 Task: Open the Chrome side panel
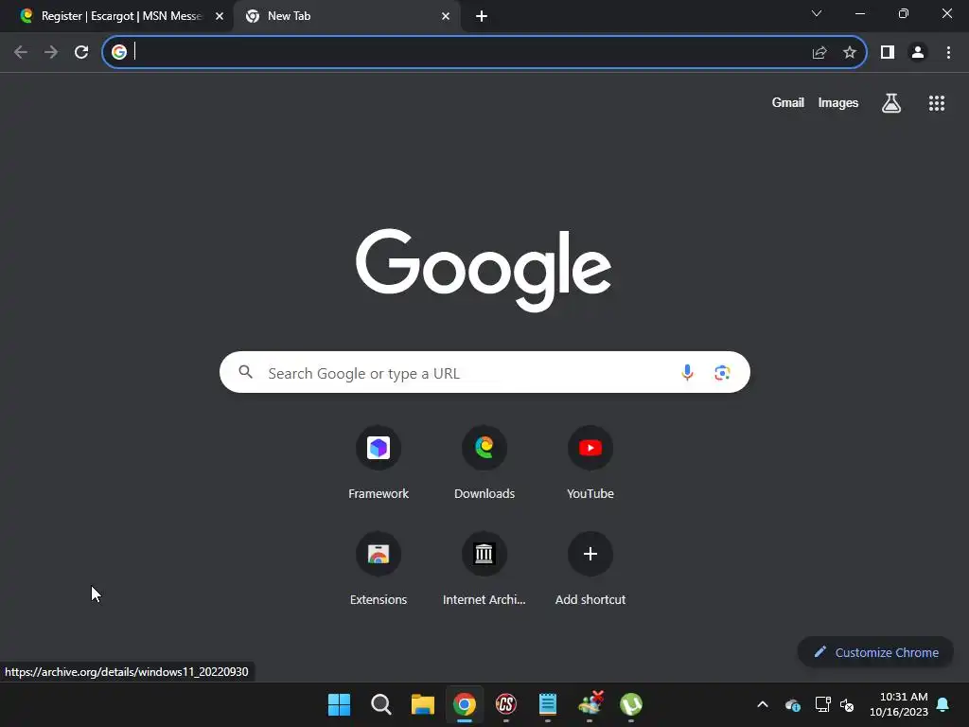click(x=888, y=53)
